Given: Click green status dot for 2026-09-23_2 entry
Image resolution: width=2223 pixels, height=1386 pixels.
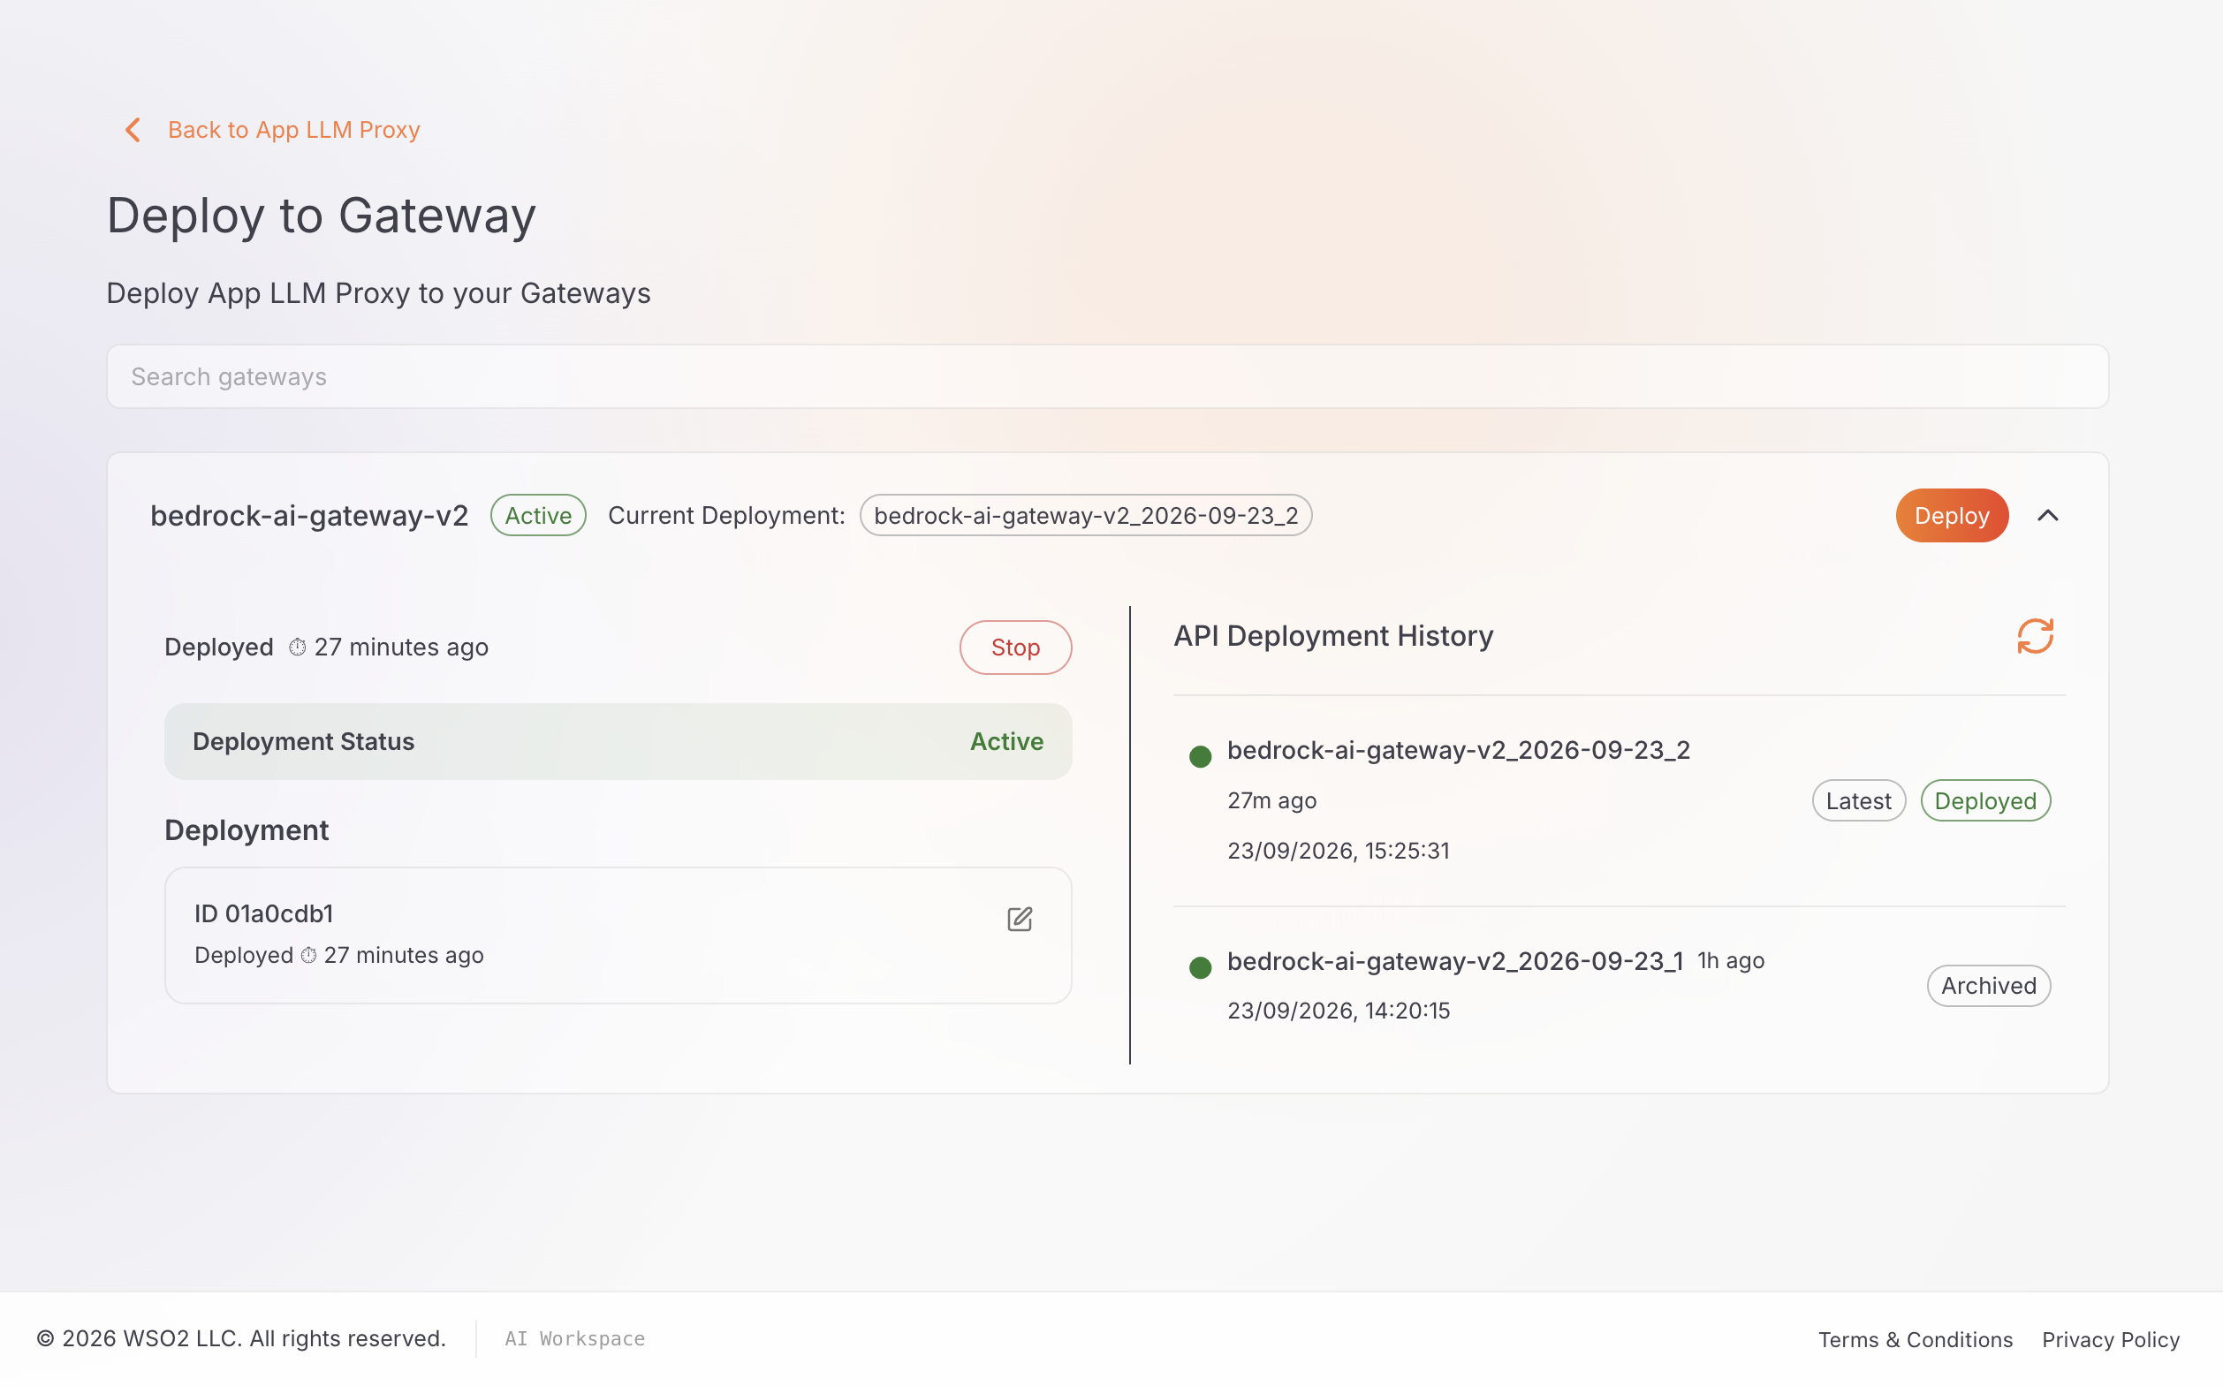Looking at the screenshot, I should point(1200,756).
